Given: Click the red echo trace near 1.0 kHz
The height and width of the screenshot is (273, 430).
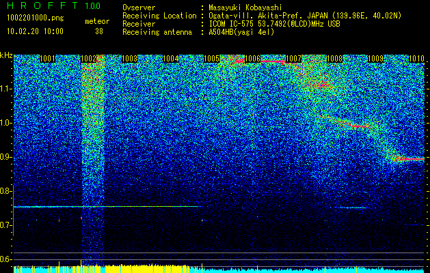Looking at the screenshot, I should coord(361,126).
